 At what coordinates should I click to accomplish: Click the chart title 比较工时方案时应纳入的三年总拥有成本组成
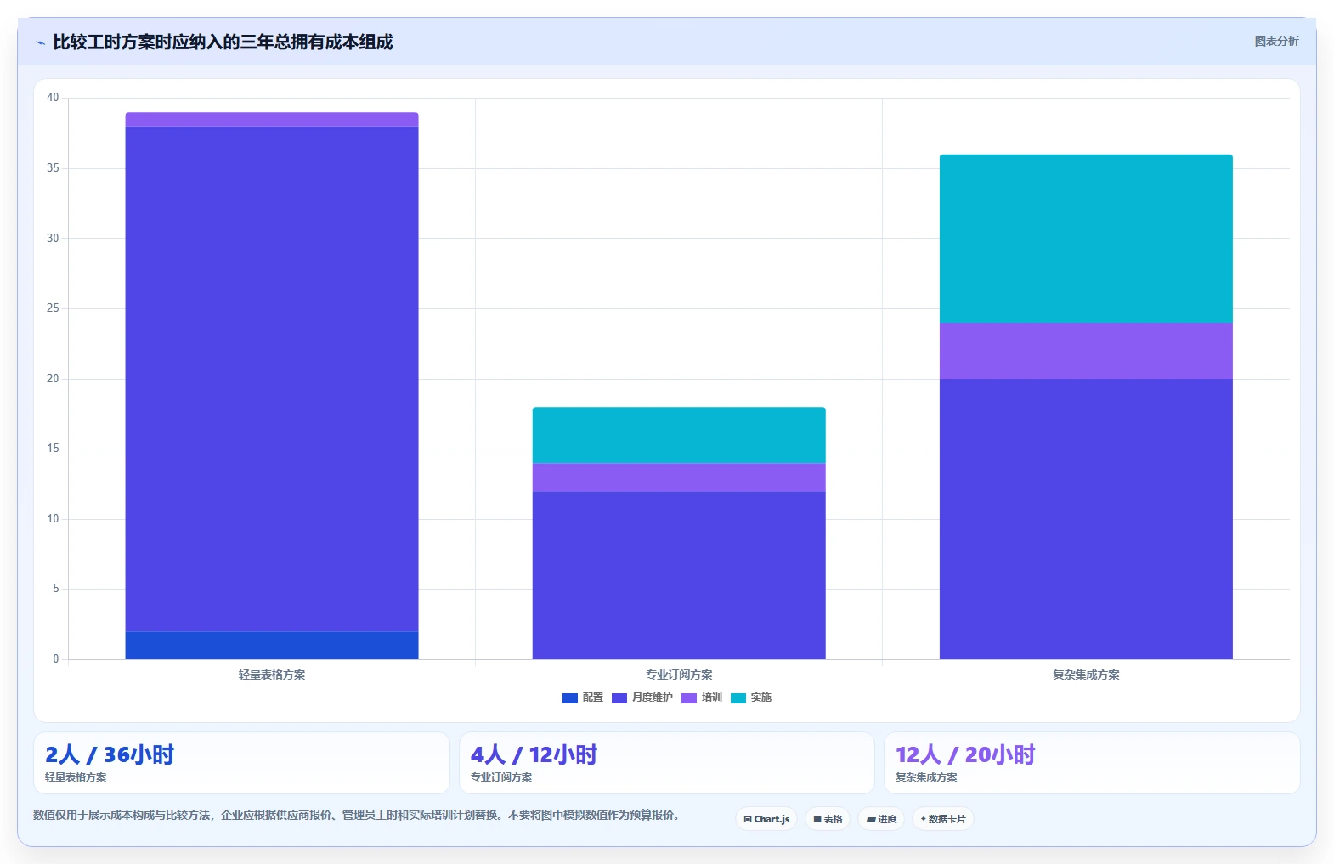click(223, 42)
